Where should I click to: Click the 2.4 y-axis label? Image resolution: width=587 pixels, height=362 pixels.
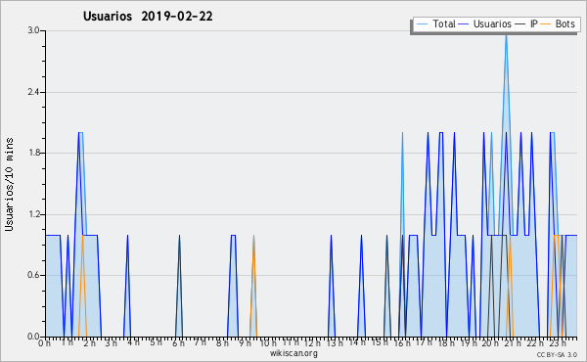point(33,92)
